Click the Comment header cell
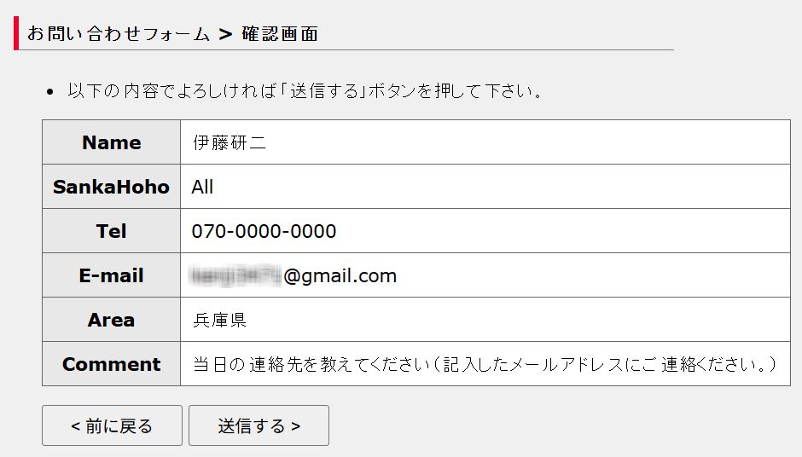This screenshot has width=802, height=457. 111,364
